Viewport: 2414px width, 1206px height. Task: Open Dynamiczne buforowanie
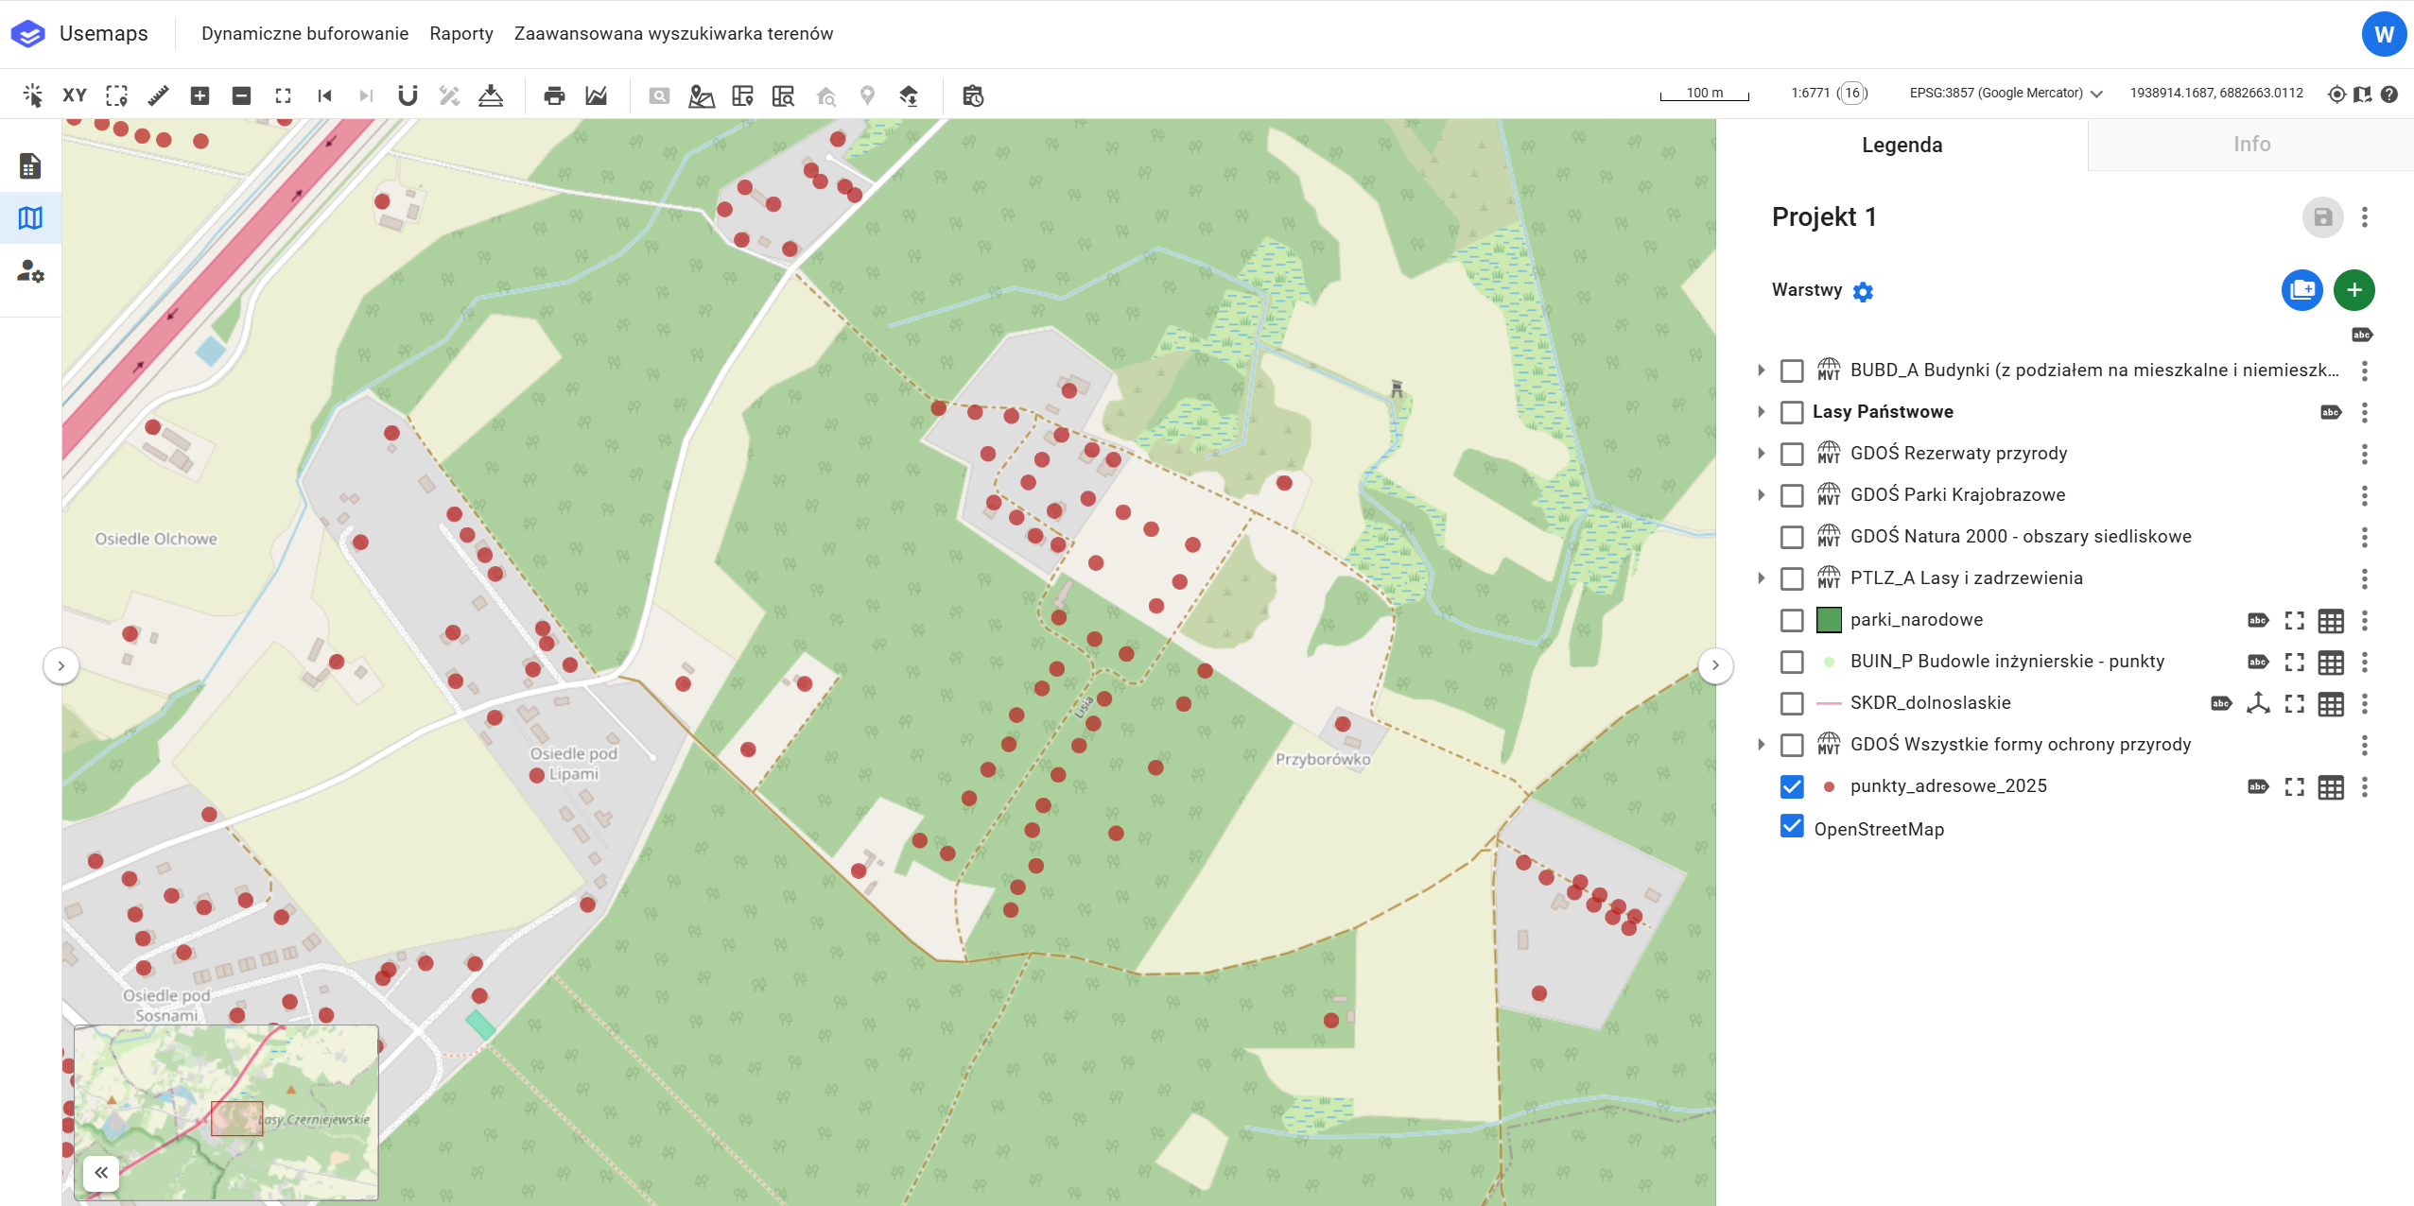(x=304, y=34)
